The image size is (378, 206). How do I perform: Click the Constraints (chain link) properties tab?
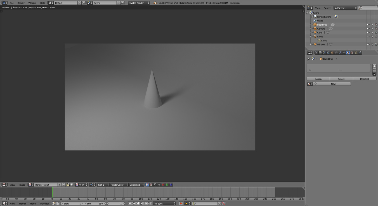click(x=336, y=53)
